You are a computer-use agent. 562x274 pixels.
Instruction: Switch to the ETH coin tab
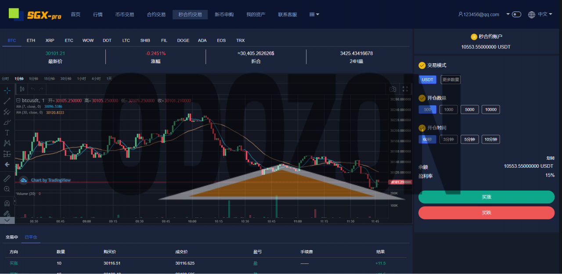pos(31,40)
